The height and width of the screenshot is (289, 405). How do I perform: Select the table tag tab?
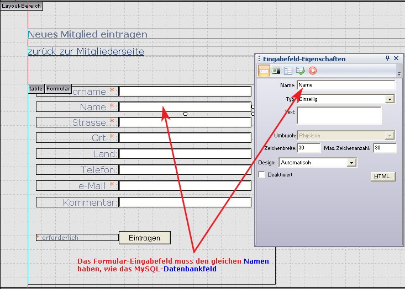tap(36, 89)
